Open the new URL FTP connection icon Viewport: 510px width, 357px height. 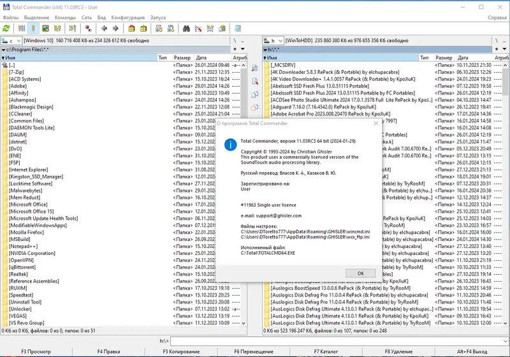(171, 29)
